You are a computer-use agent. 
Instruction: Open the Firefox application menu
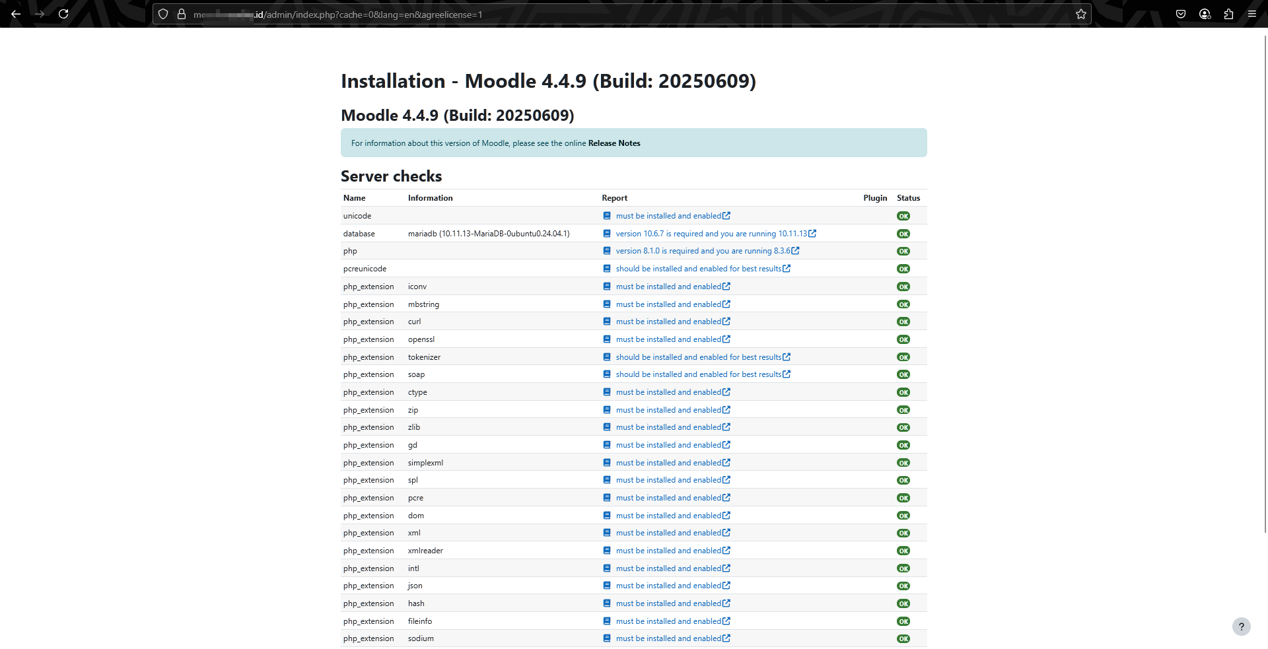[x=1253, y=14]
